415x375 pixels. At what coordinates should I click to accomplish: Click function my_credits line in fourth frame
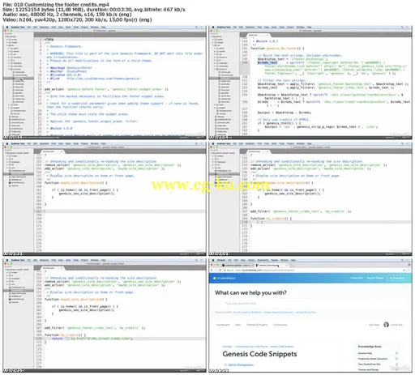[271, 218]
